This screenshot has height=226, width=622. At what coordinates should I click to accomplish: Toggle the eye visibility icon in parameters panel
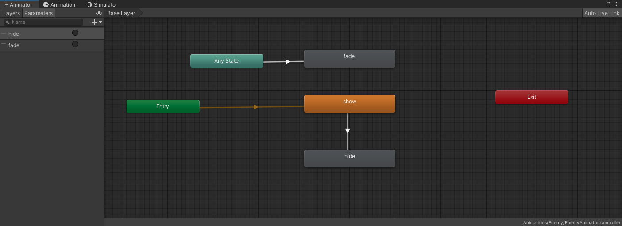99,13
